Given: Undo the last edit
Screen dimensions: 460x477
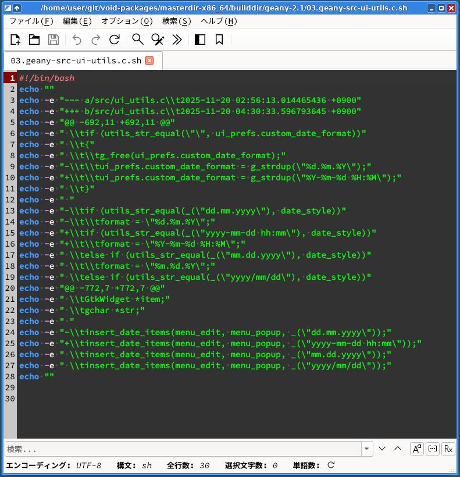Looking at the screenshot, I should [77, 40].
